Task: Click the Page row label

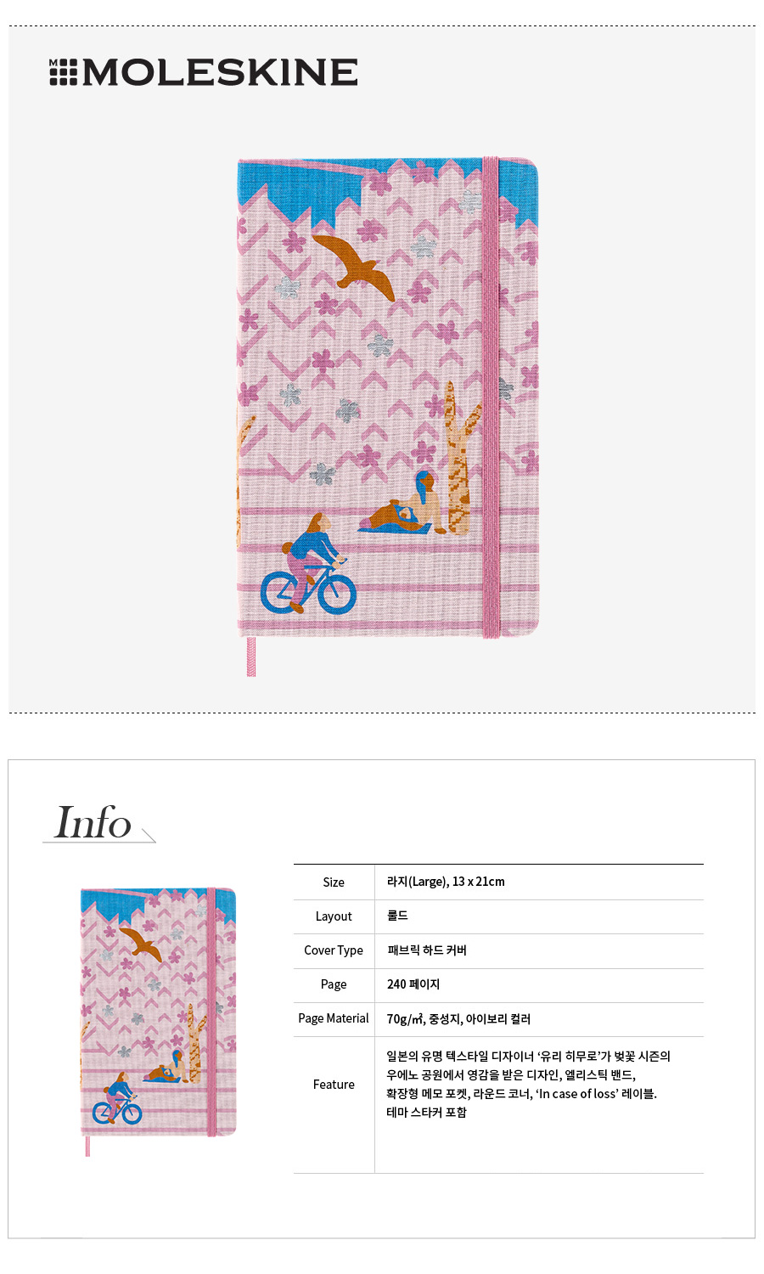Action: pos(334,984)
